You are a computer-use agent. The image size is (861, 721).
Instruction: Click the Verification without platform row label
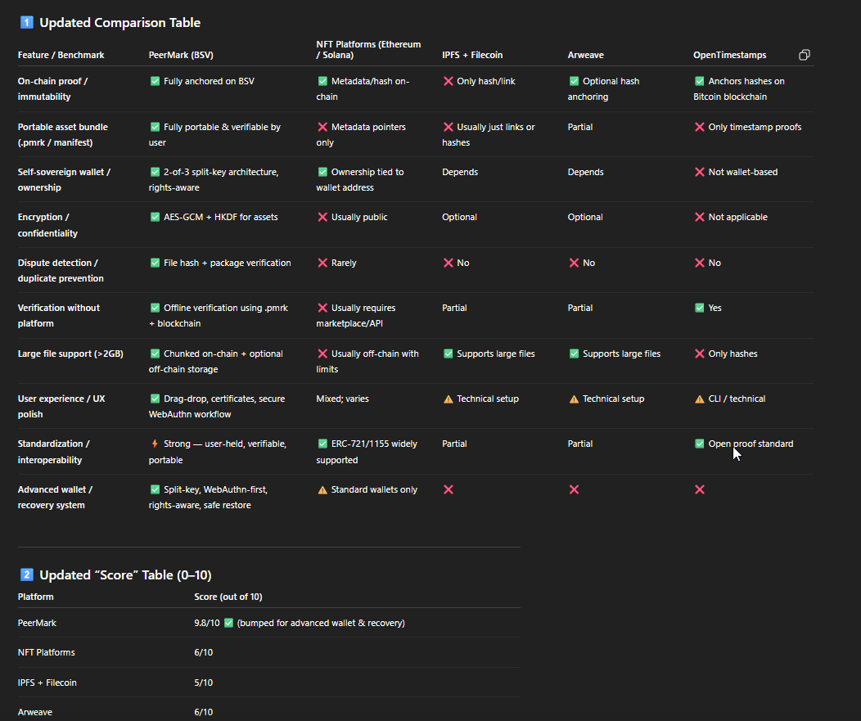pos(58,316)
